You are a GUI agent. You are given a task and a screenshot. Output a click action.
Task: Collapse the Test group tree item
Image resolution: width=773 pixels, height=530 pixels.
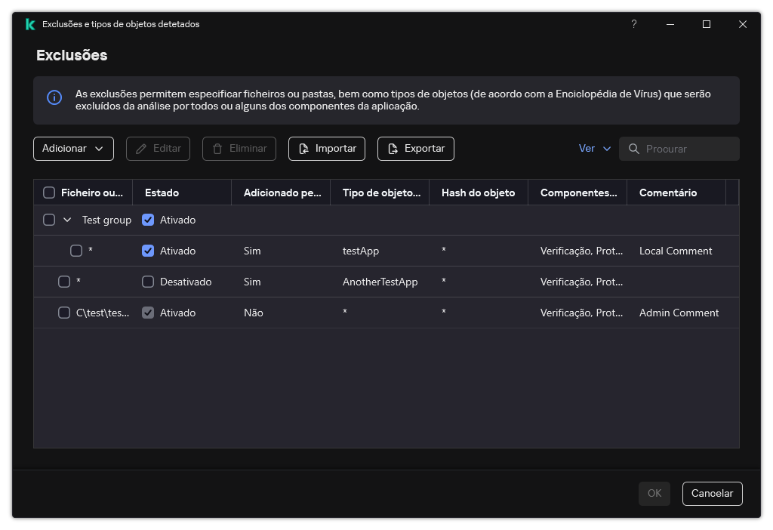point(66,220)
